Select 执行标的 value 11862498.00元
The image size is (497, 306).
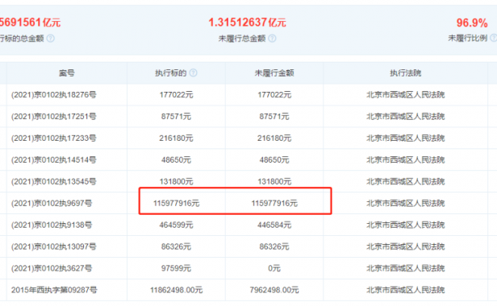point(176,290)
